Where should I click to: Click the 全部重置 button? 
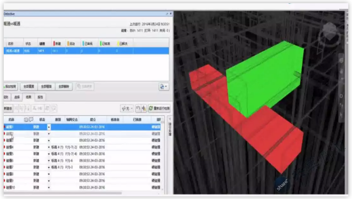[x=29, y=86]
